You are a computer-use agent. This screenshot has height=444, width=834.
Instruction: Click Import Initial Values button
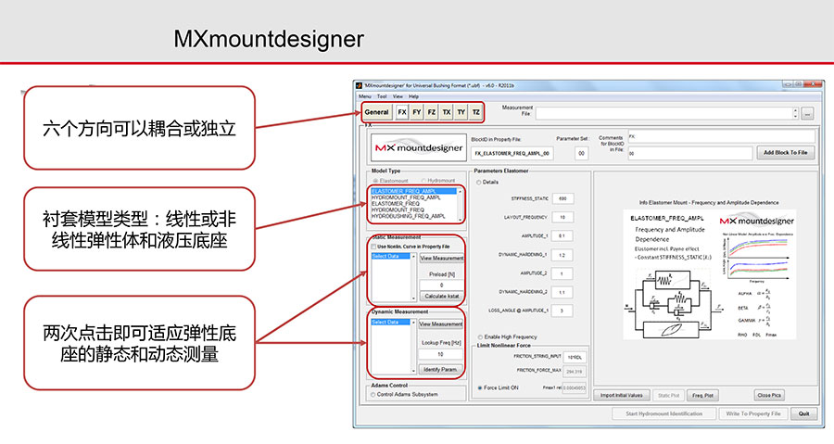[x=621, y=396]
